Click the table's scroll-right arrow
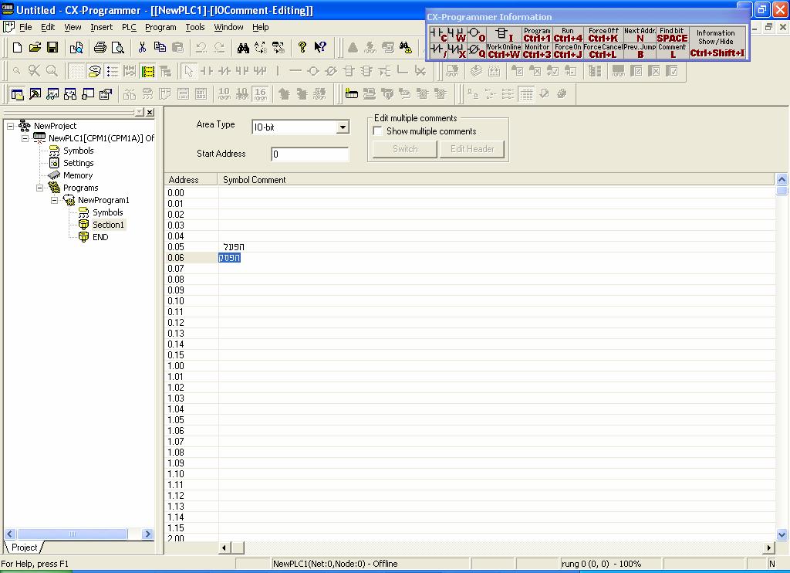Image resolution: width=790 pixels, height=573 pixels. tap(769, 548)
